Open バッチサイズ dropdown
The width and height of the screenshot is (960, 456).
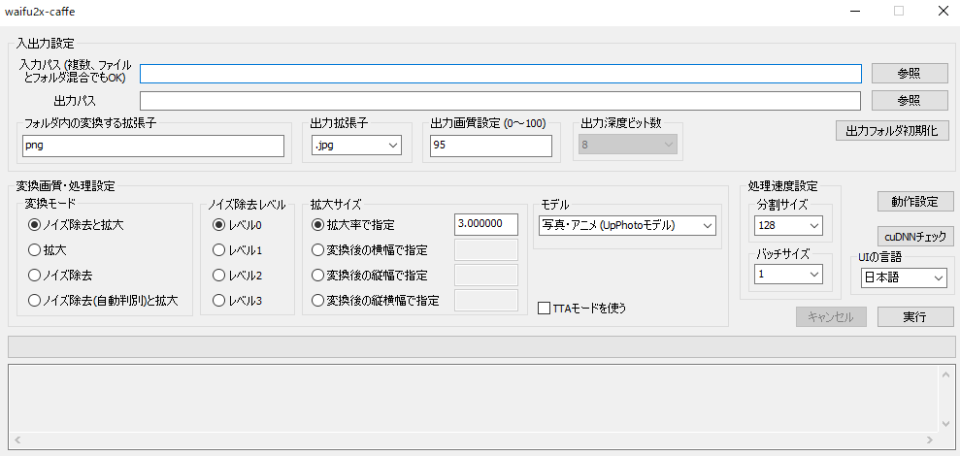point(788,275)
